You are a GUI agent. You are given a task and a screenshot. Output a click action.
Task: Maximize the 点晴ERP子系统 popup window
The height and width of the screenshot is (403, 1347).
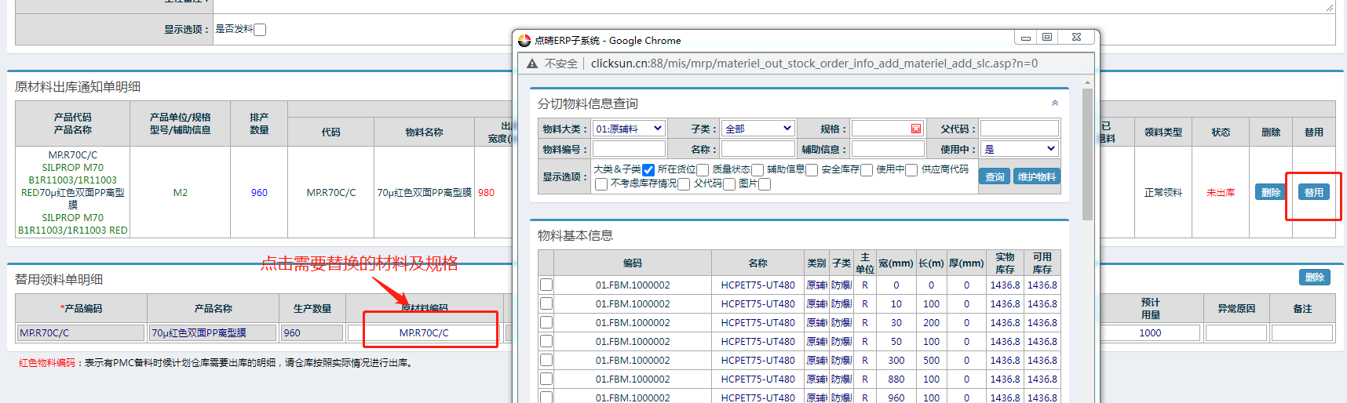click(x=1047, y=37)
